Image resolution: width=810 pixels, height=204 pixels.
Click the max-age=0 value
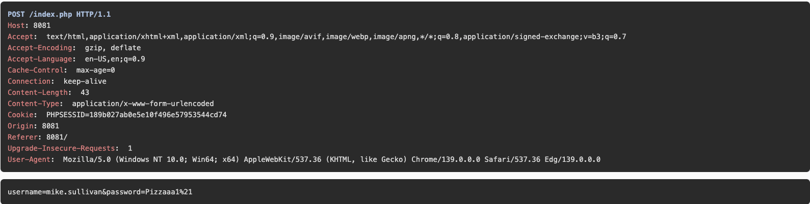pos(95,70)
